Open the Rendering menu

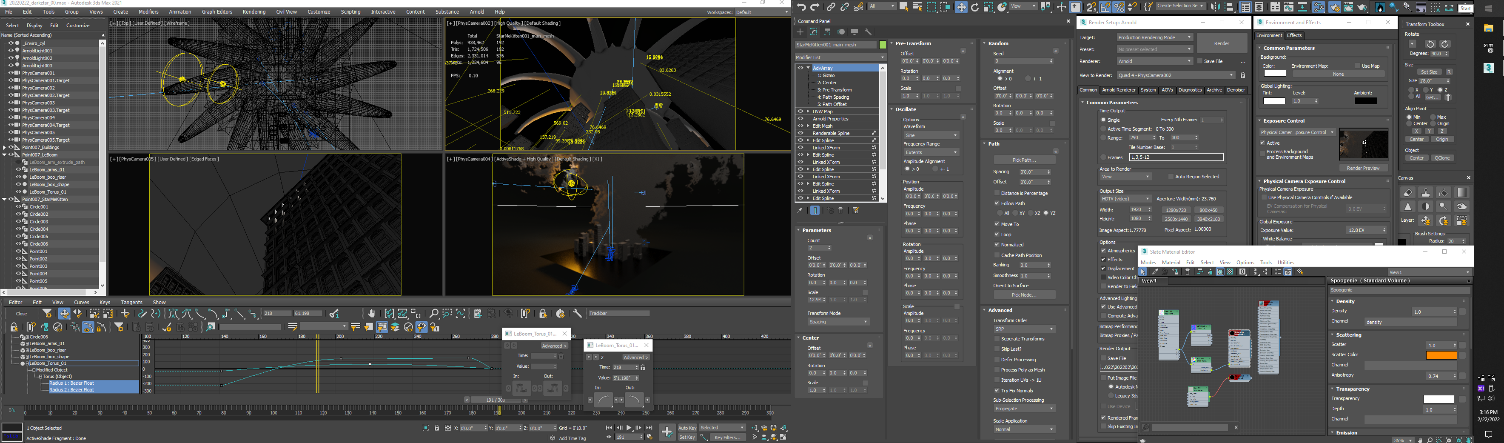254,11
